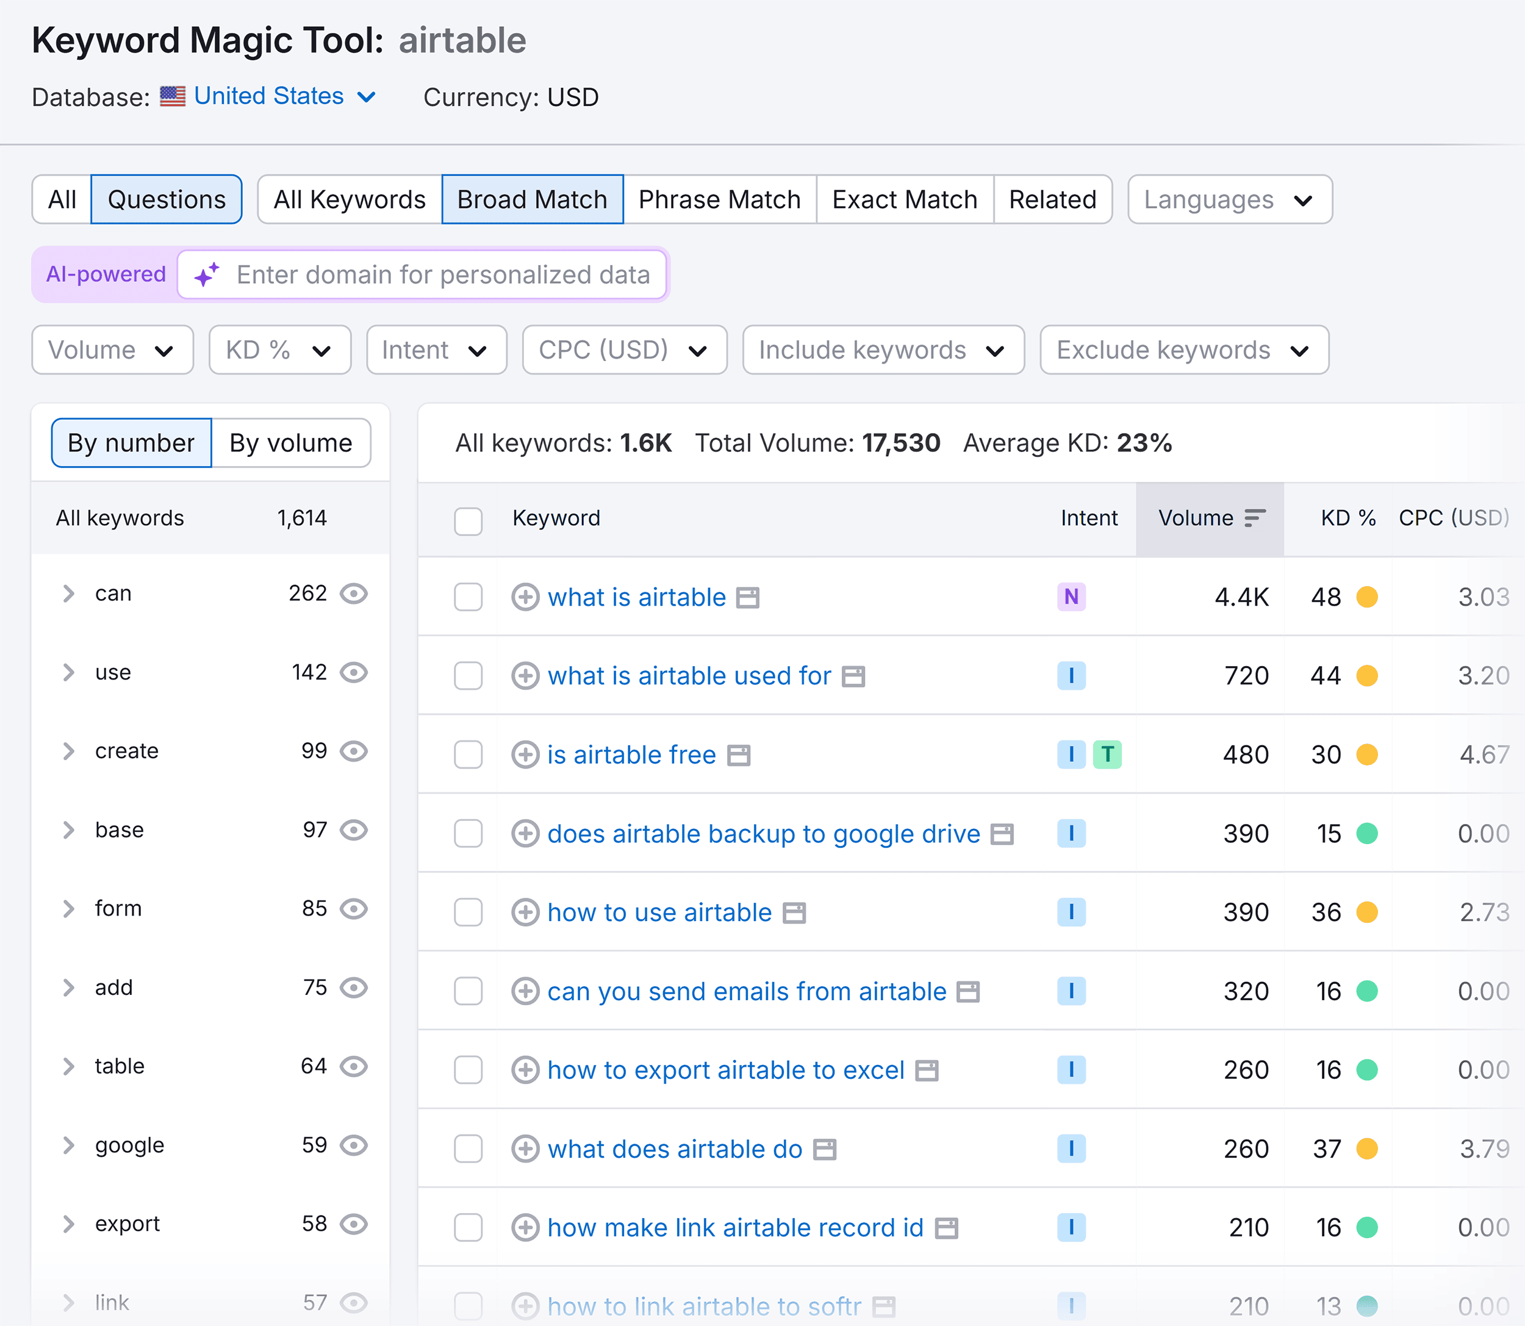
Task: Change database via the United States link
Action: coord(268,95)
